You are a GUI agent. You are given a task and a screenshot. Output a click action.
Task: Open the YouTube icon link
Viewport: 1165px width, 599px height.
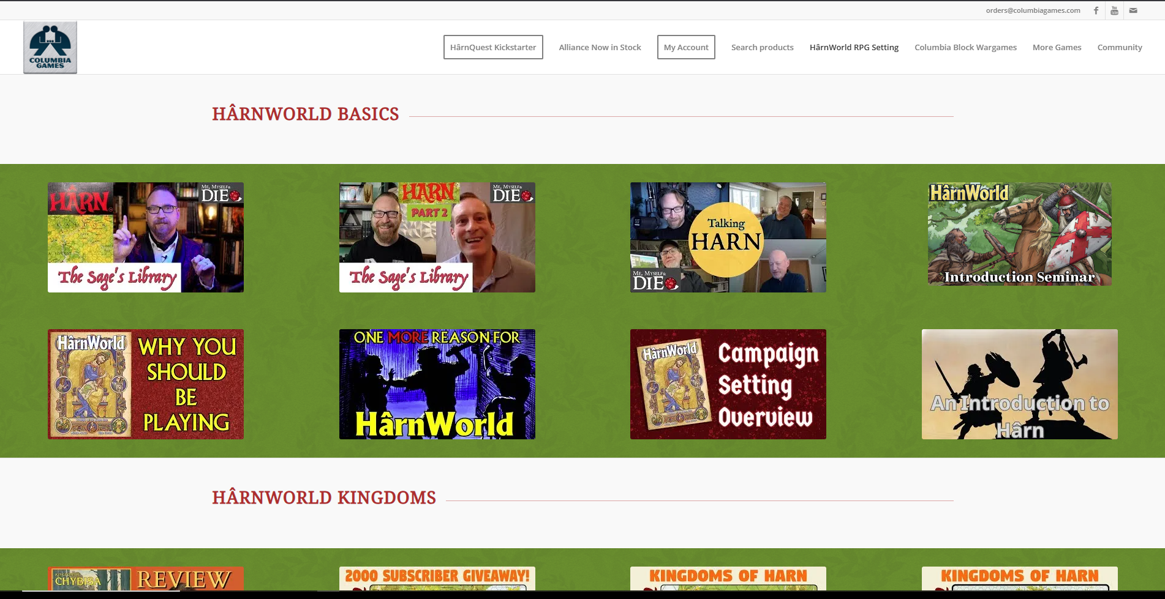(x=1114, y=10)
